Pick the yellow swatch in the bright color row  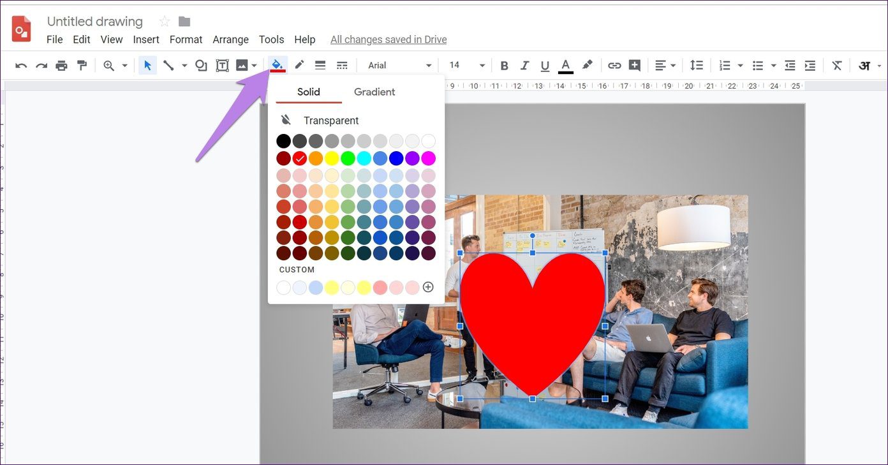(x=332, y=158)
